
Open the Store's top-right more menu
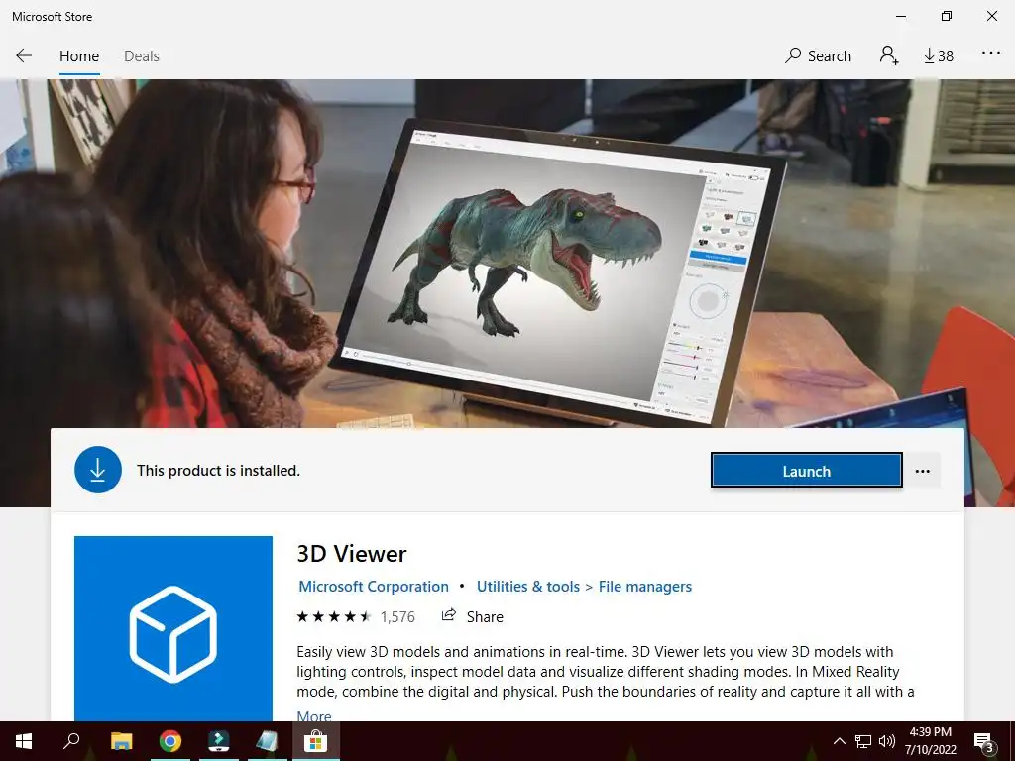[990, 54]
